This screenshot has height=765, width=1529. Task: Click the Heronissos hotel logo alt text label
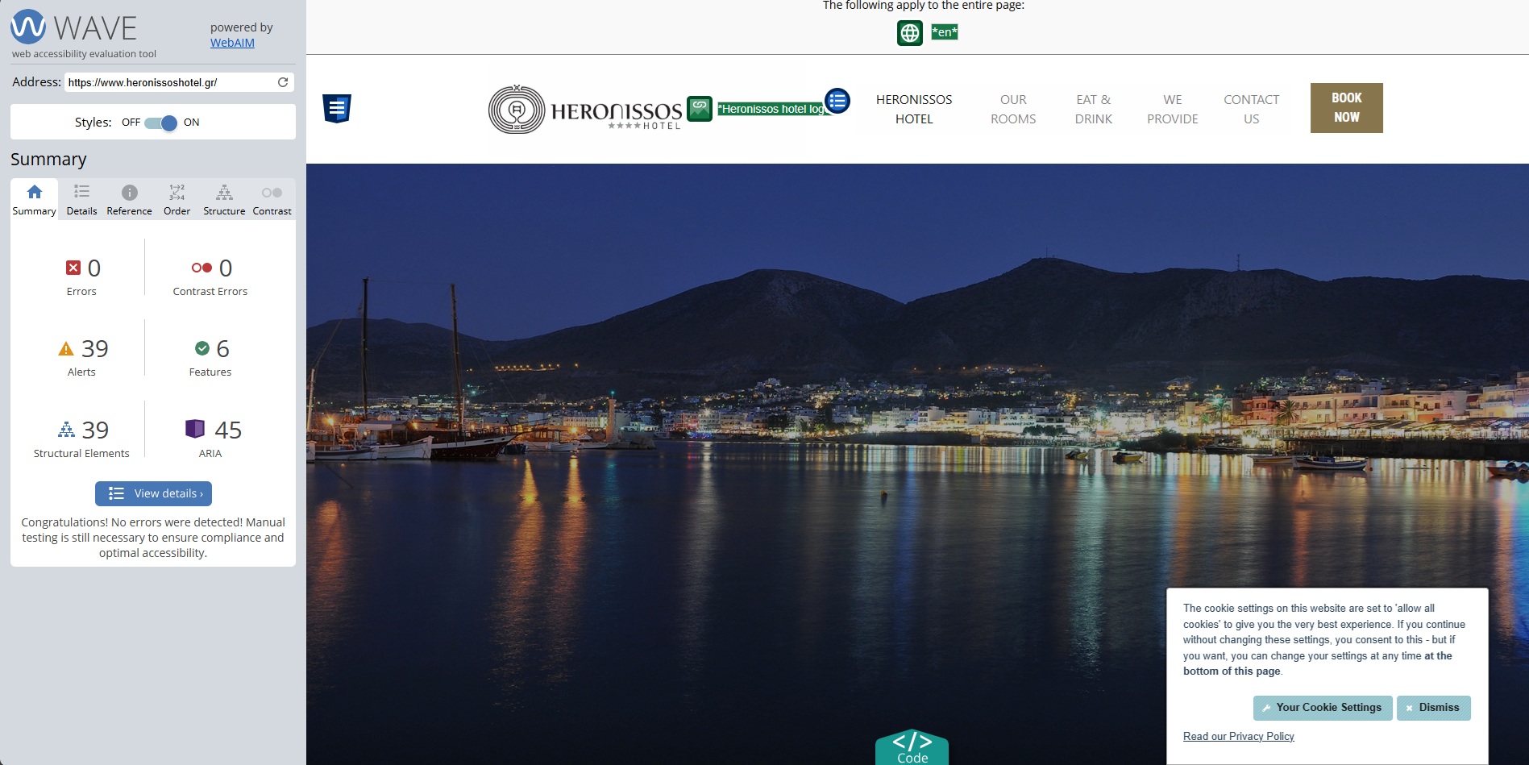pos(771,109)
